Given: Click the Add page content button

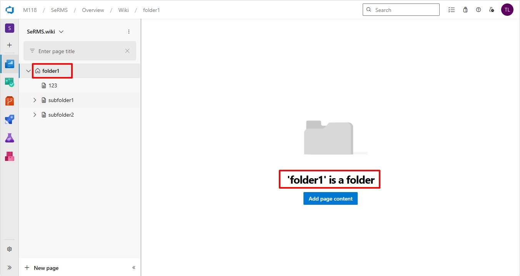Looking at the screenshot, I should [x=330, y=199].
